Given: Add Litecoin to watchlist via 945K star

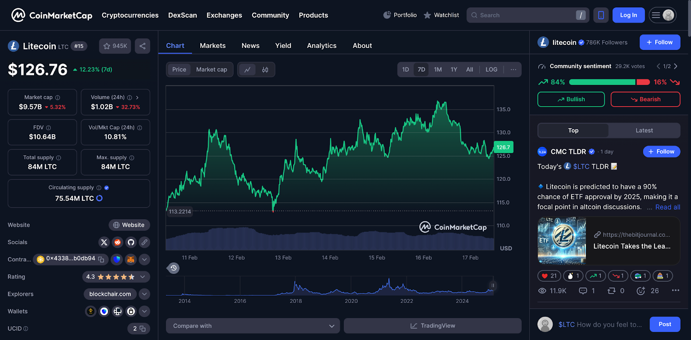Looking at the screenshot, I should 115,46.
